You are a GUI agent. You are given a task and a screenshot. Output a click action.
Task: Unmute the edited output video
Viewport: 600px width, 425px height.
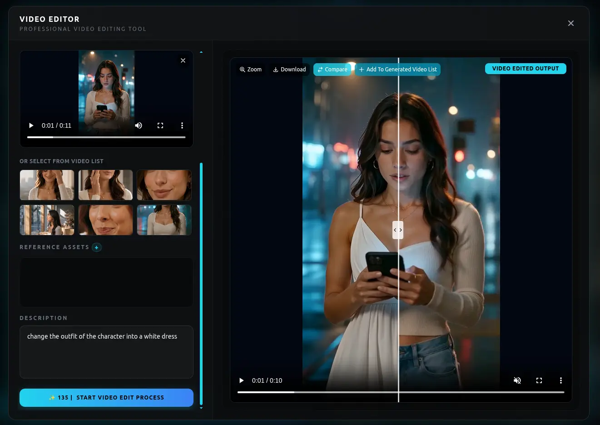tap(517, 380)
